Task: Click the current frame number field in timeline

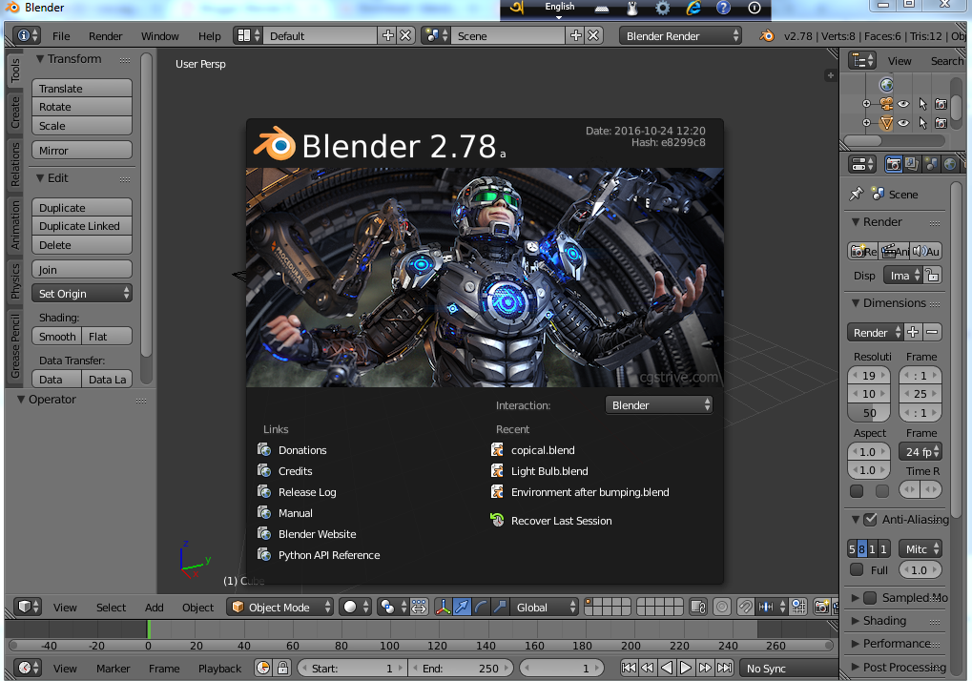Action: point(561,668)
